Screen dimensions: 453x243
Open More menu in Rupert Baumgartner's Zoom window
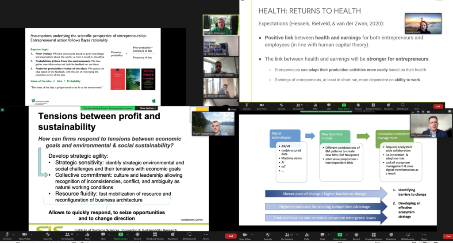pos(206,236)
